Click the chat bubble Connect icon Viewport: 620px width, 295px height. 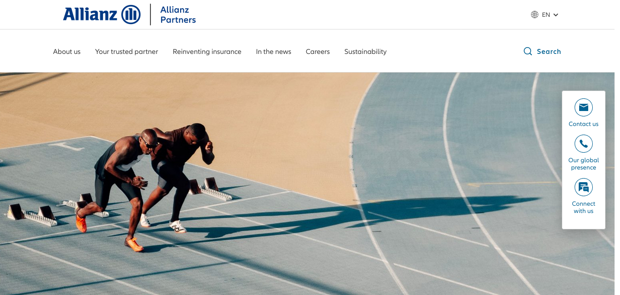[x=584, y=187]
